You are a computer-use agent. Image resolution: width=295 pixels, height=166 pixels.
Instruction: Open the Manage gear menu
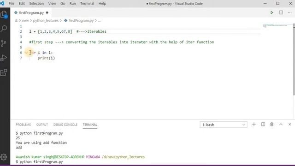coord(4,157)
